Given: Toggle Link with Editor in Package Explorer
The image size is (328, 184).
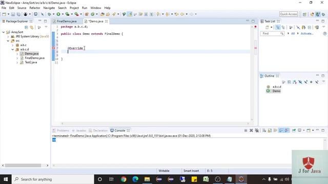Looking at the screenshot, I should point(32,27).
